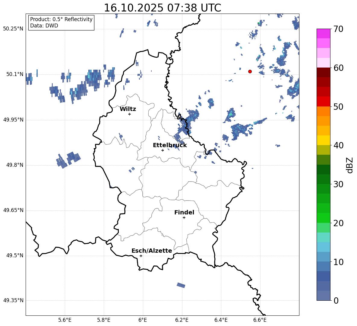
Task: Click the 49.8°N latitude label
Action: pyautogui.click(x=15, y=165)
